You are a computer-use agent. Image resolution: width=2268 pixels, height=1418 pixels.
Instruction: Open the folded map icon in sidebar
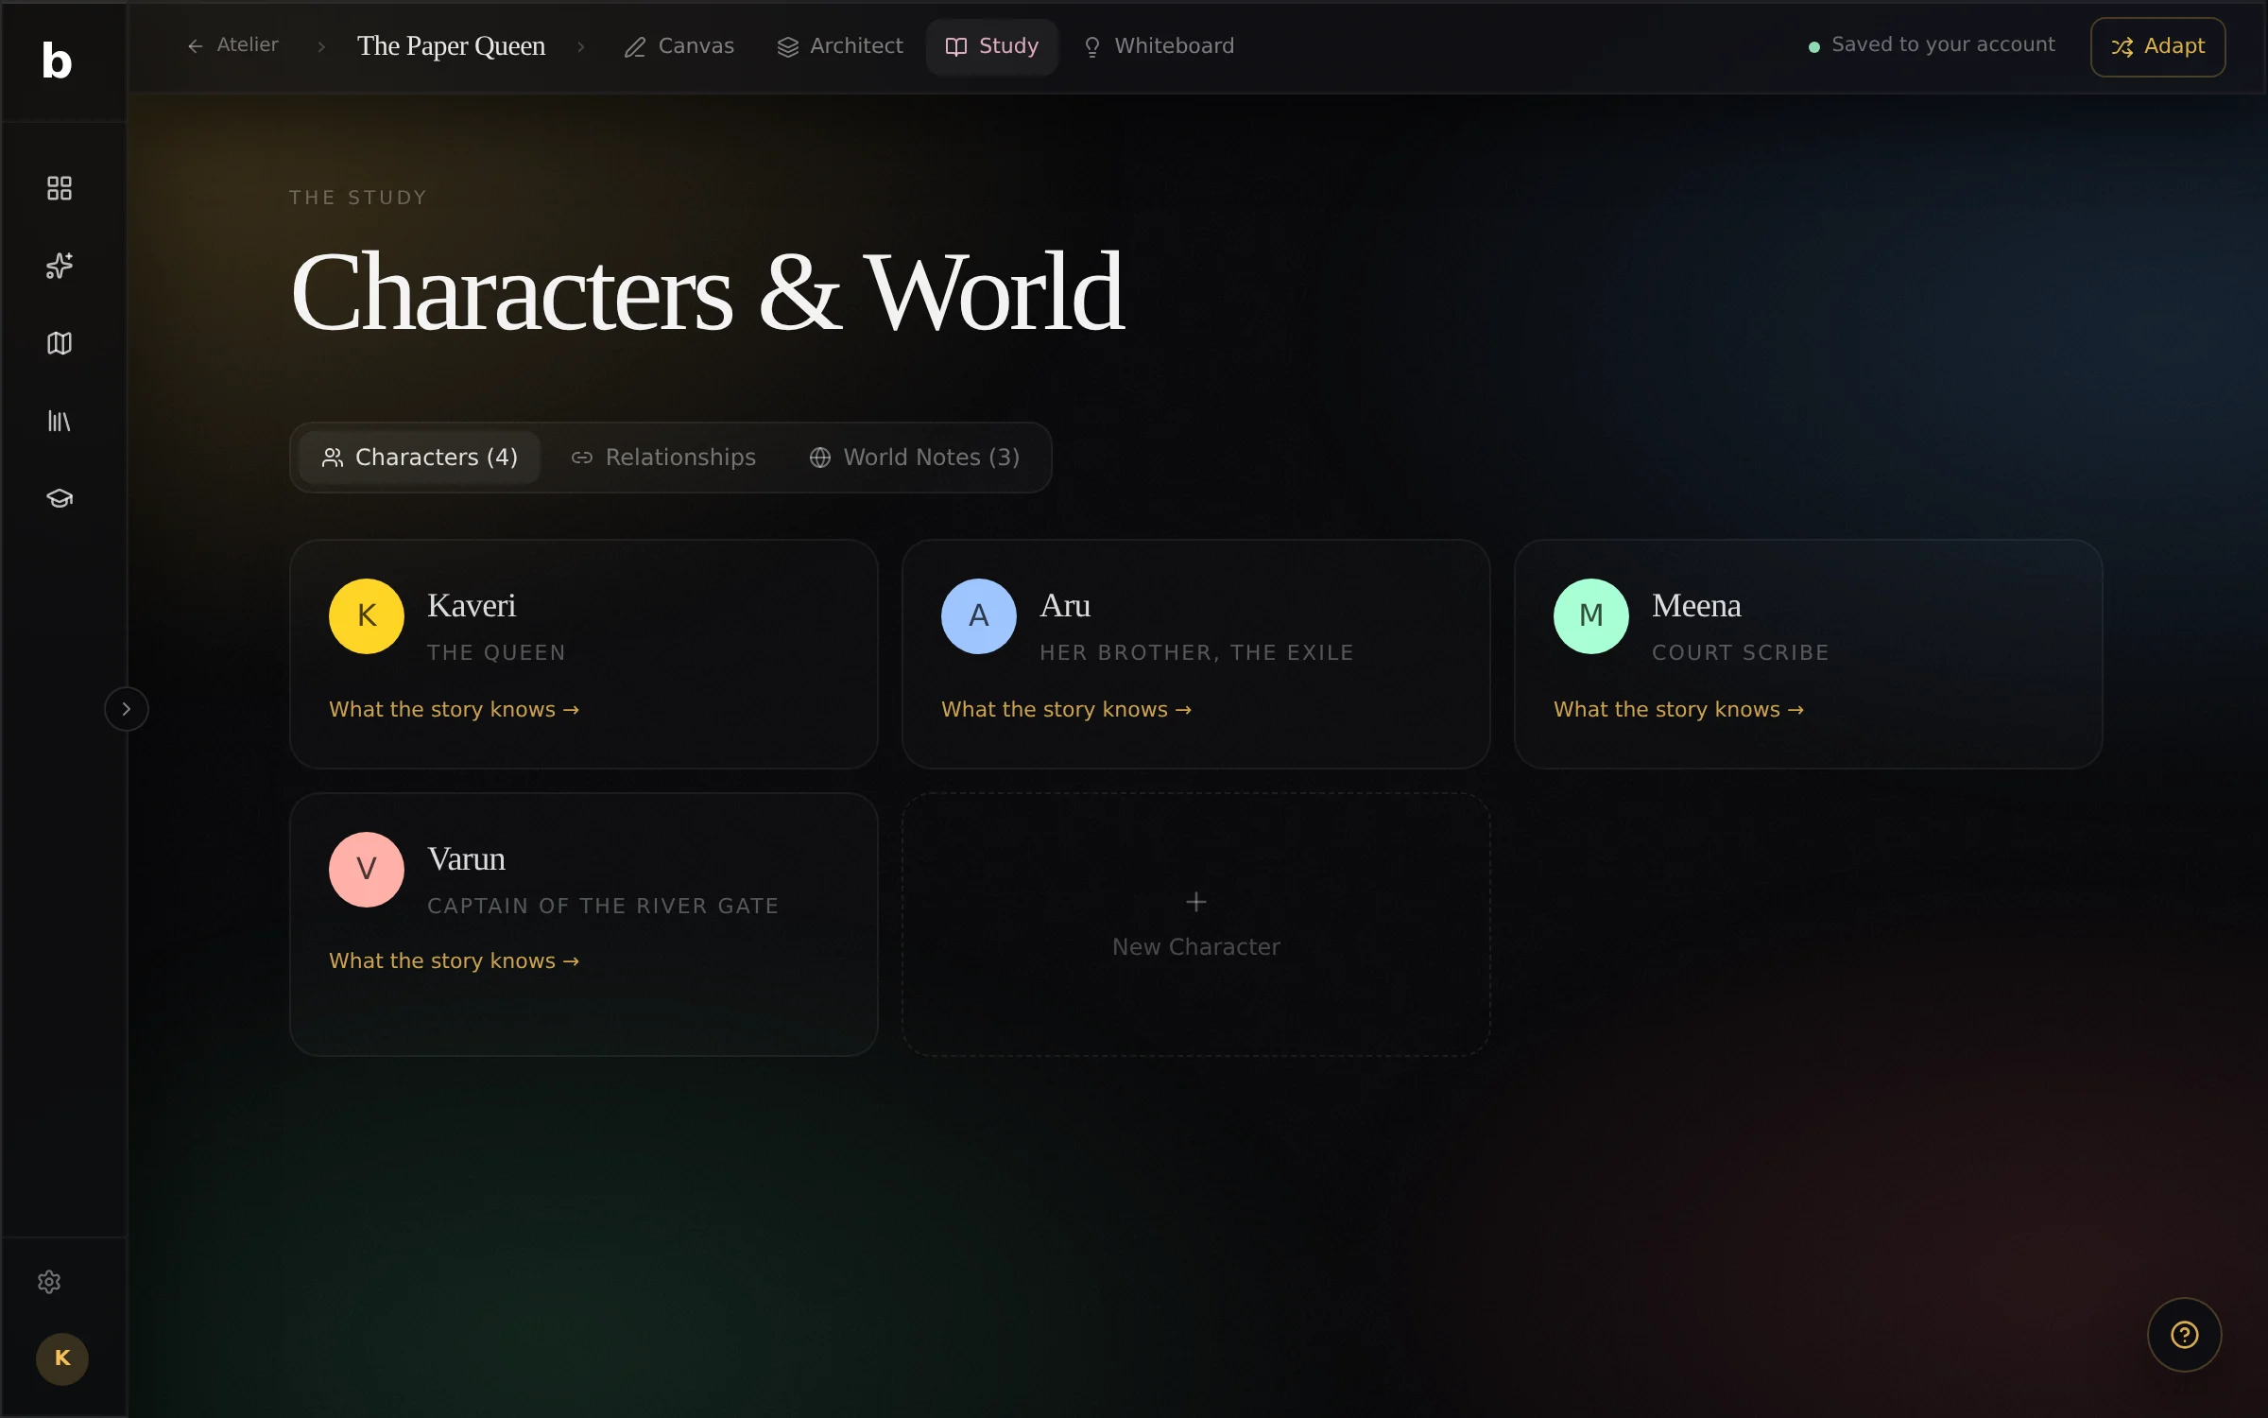[60, 343]
